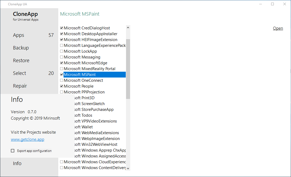The width and height of the screenshot is (291, 177).
Task: Click the app list scrollbar thumb
Action: click(128, 69)
